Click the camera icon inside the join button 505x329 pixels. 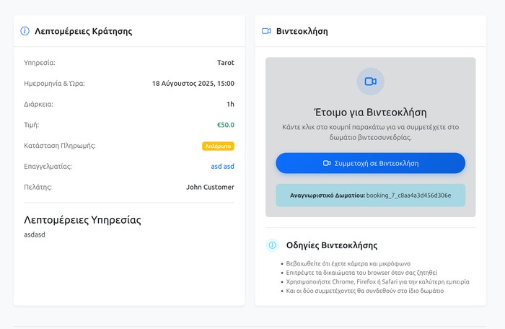pyautogui.click(x=327, y=163)
